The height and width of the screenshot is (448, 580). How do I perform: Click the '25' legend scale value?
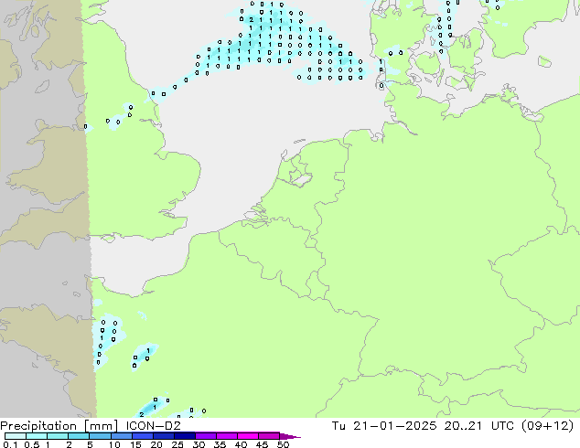(177, 444)
